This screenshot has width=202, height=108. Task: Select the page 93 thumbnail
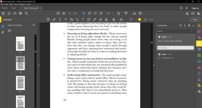[x=20, y=44]
